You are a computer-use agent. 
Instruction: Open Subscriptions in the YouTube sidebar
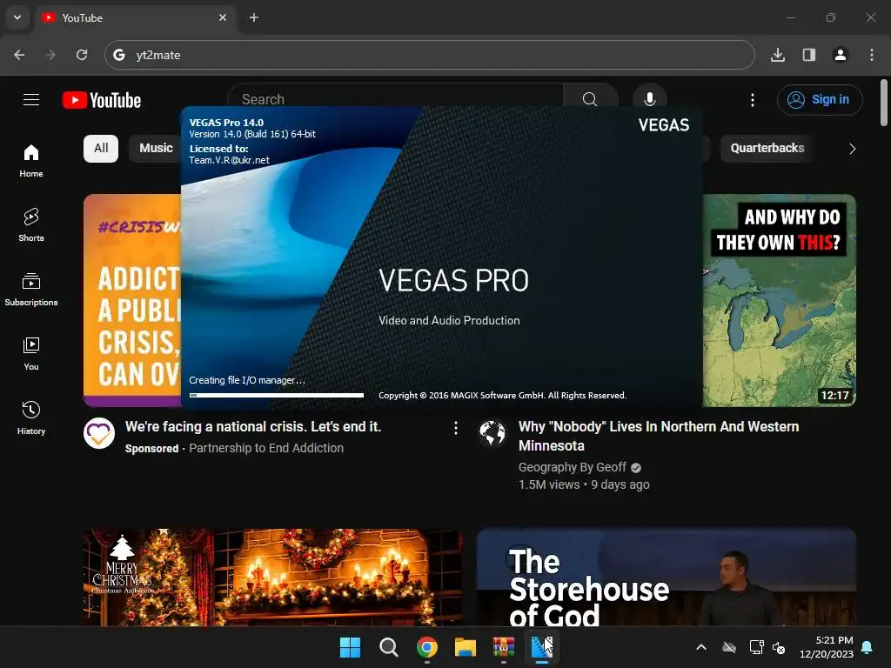pos(31,290)
